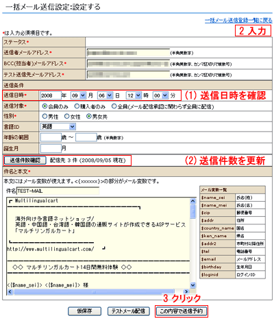274x321 pixels.
Task: Expand the 言語ID dropdown set to 英語
Action: pyautogui.click(x=58, y=126)
